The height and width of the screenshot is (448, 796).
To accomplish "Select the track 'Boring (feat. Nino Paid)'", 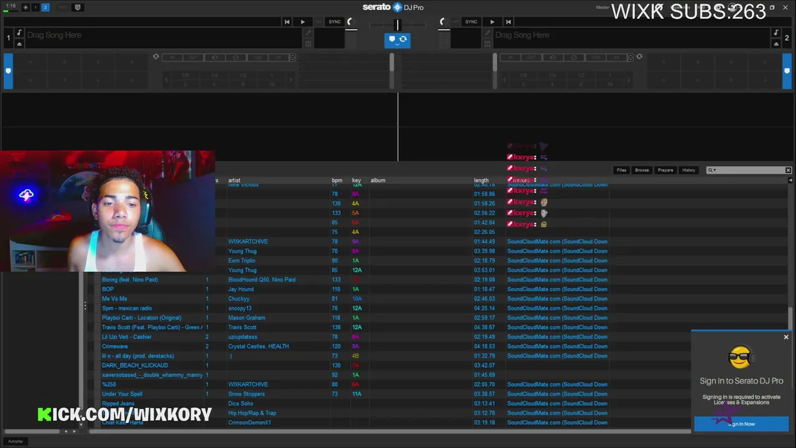I will click(x=130, y=279).
